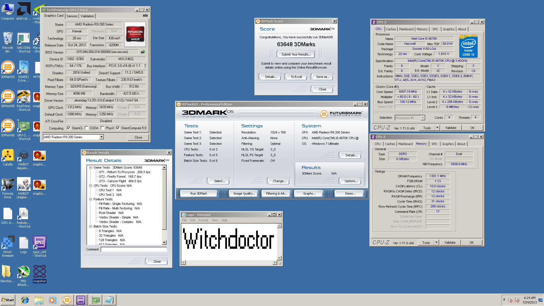Open HWBOT Aquamark desktop icon
544x306 pixels.
click(x=24, y=159)
